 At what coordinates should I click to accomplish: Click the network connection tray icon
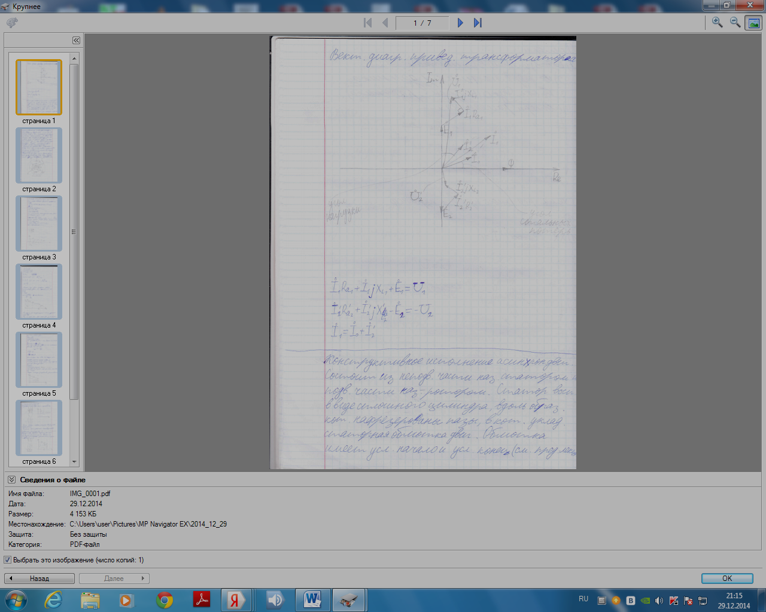(x=703, y=601)
